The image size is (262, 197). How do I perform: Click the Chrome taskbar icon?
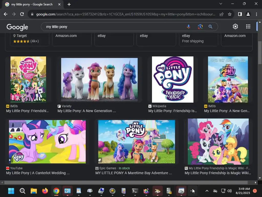click(56, 191)
